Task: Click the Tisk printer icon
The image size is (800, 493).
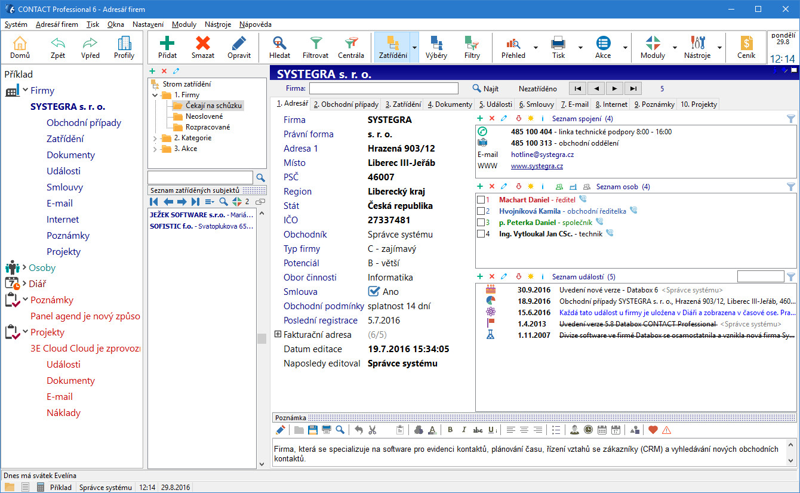Action: pyautogui.click(x=558, y=43)
